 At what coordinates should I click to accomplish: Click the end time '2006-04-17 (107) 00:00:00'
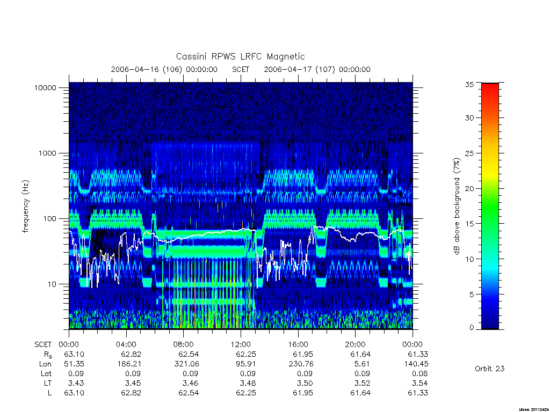[x=317, y=69]
